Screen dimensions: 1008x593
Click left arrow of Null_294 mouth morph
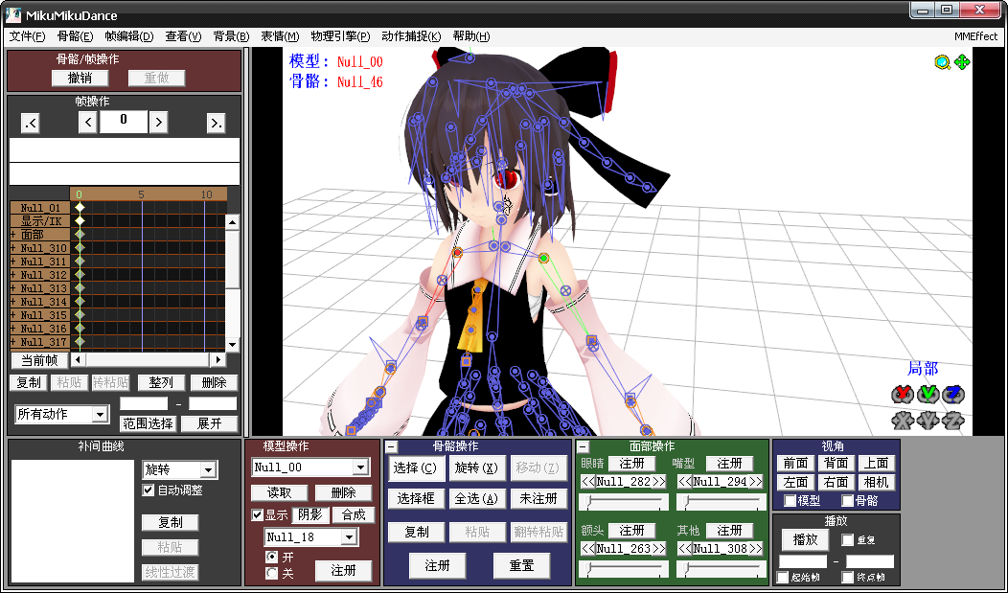point(685,481)
